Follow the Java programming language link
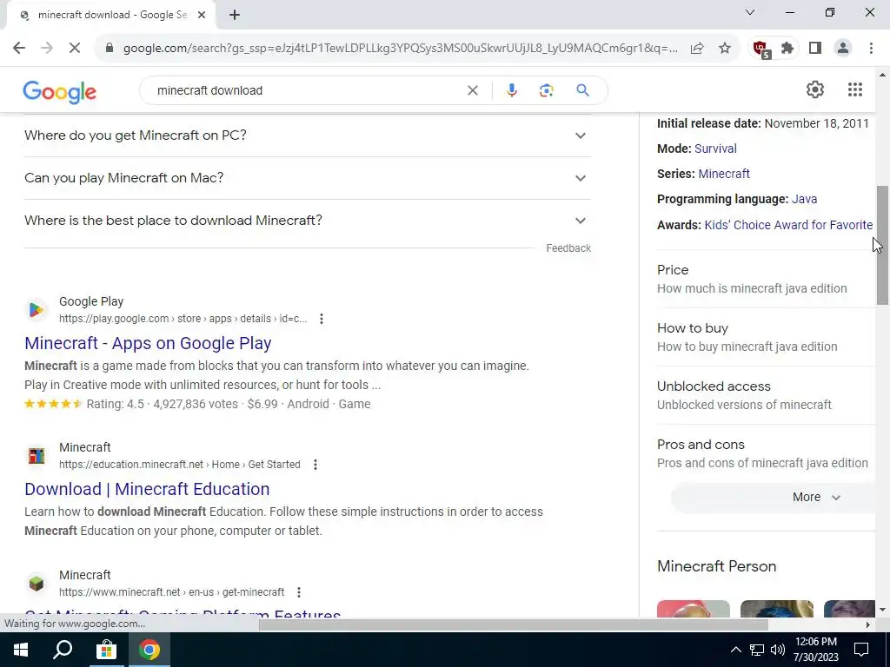Viewport: 890px width, 667px height. (x=804, y=199)
